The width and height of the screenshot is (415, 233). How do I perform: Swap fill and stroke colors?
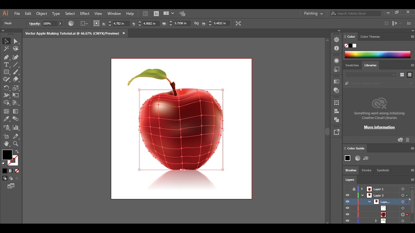click(x=17, y=151)
